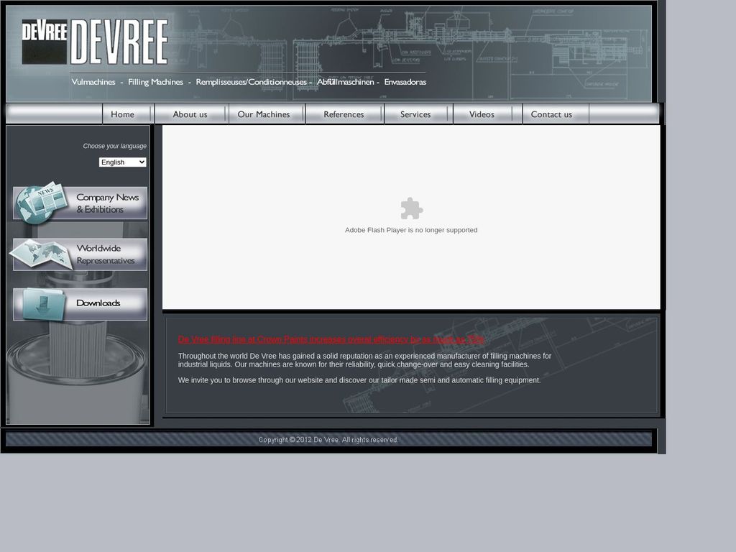Click the 'Choose your language' label
Screen dimensions: 736x552
(x=114, y=146)
